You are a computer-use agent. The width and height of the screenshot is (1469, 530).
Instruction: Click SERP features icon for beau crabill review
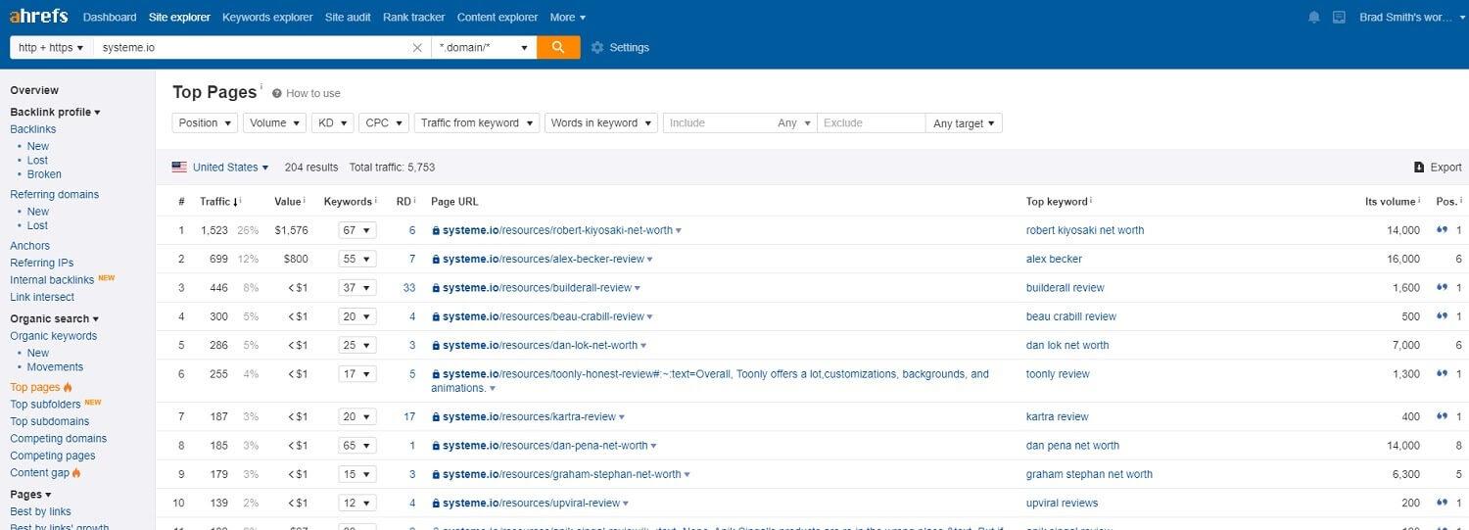point(1442,316)
